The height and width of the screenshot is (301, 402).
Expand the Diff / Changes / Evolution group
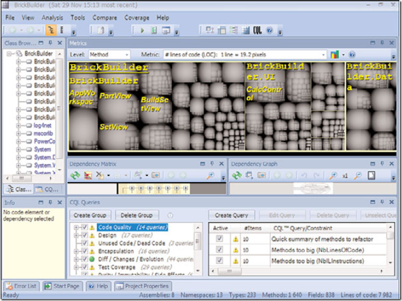tap(76, 259)
